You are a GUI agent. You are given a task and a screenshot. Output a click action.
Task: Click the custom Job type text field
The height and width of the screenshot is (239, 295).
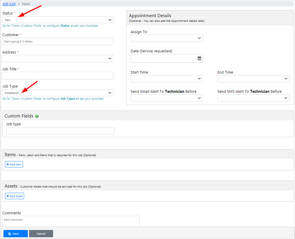click(x=60, y=131)
